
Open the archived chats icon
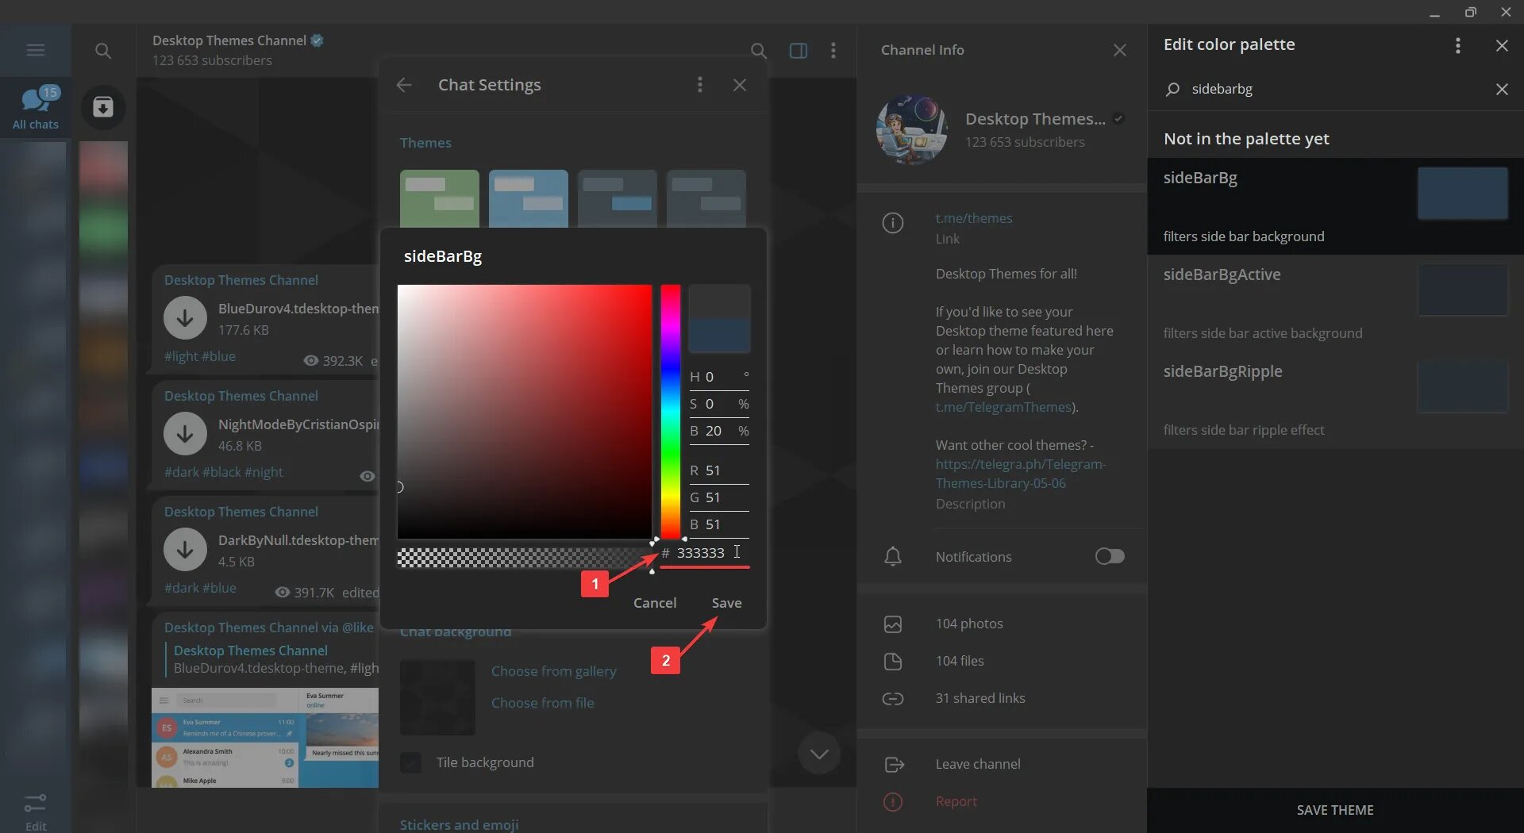click(x=103, y=107)
